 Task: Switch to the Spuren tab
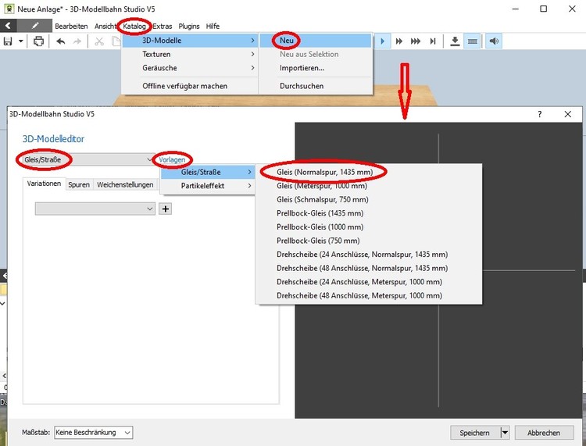(x=79, y=184)
